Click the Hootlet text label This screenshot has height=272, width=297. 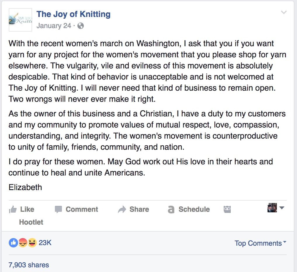coord(31,222)
